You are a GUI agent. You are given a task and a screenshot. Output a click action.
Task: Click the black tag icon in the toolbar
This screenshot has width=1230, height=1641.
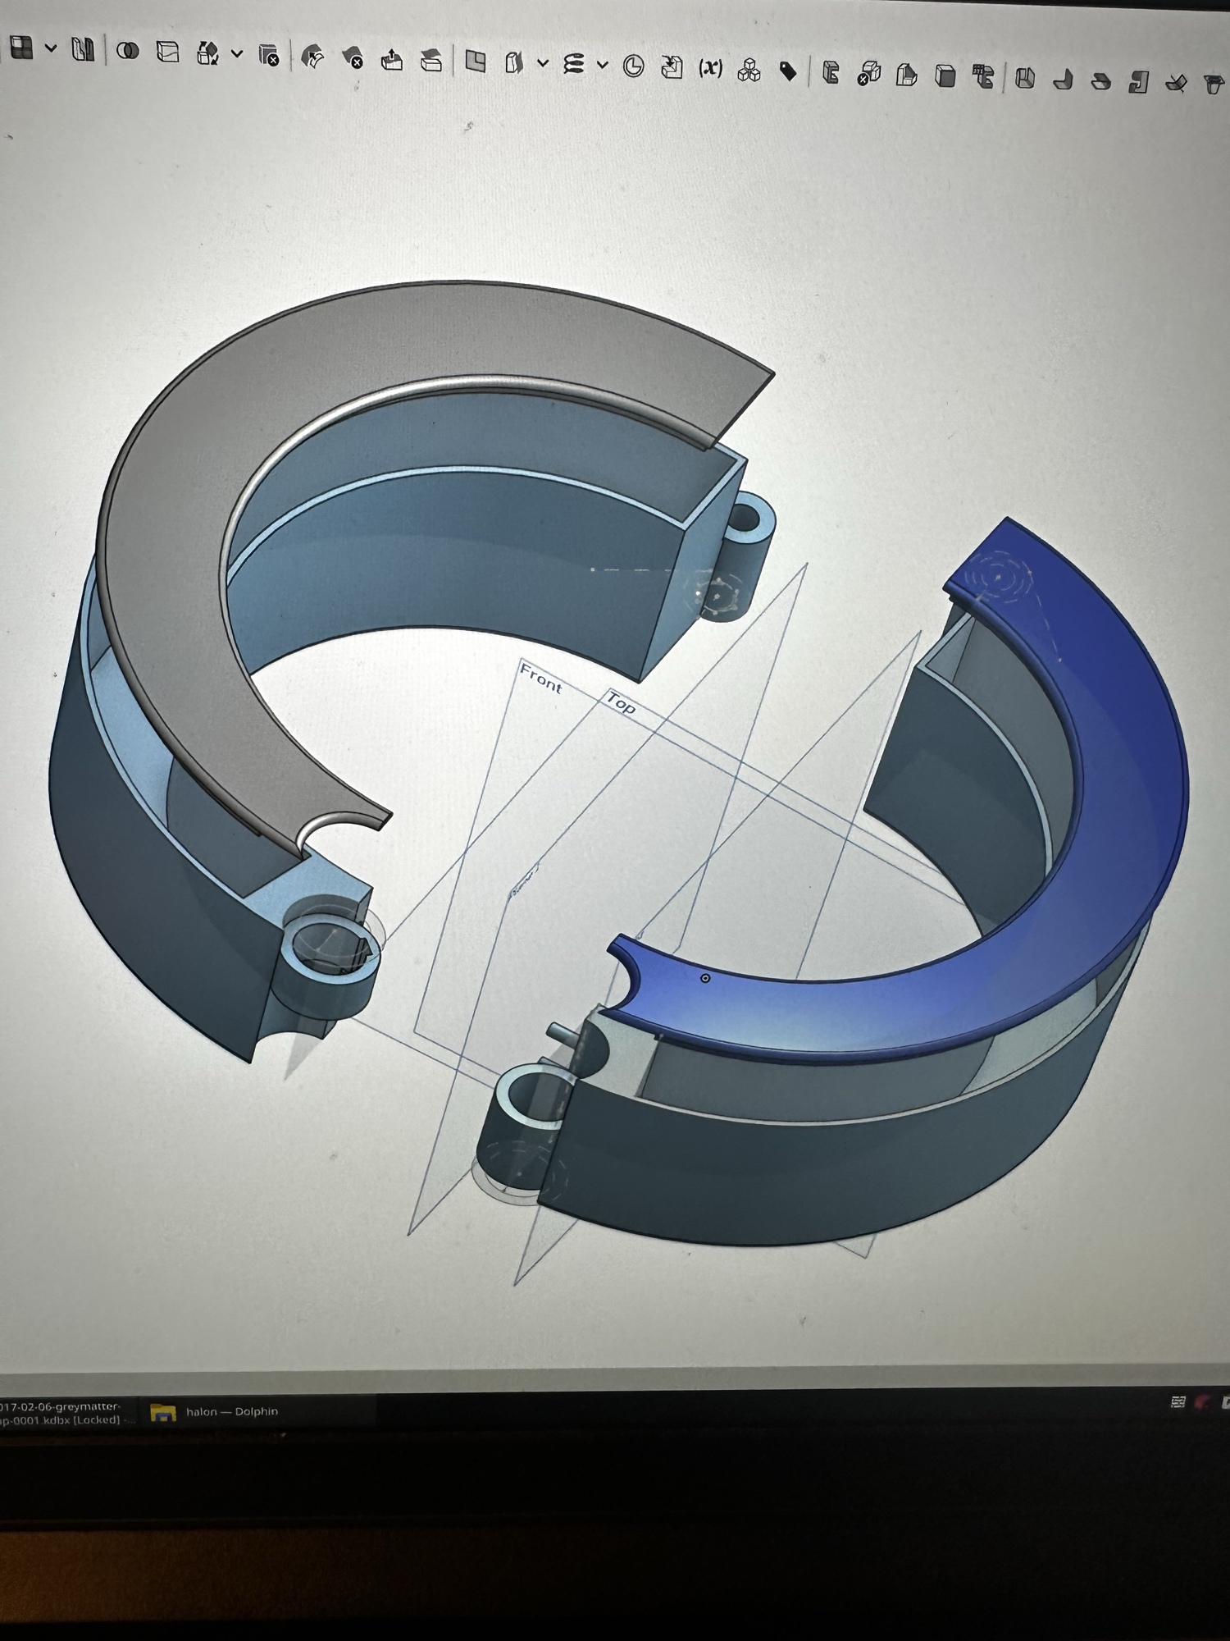coord(788,71)
